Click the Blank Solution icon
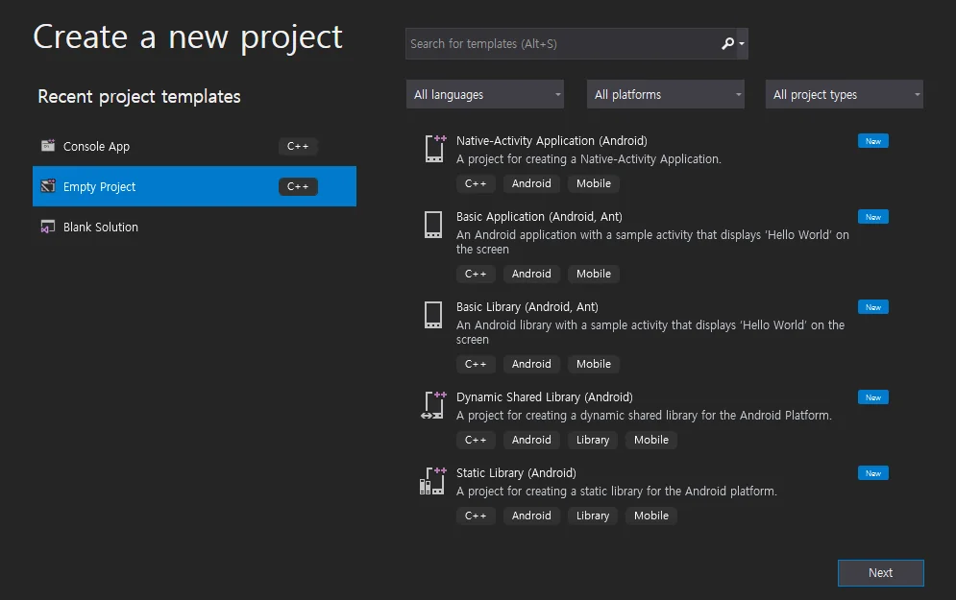 [47, 227]
